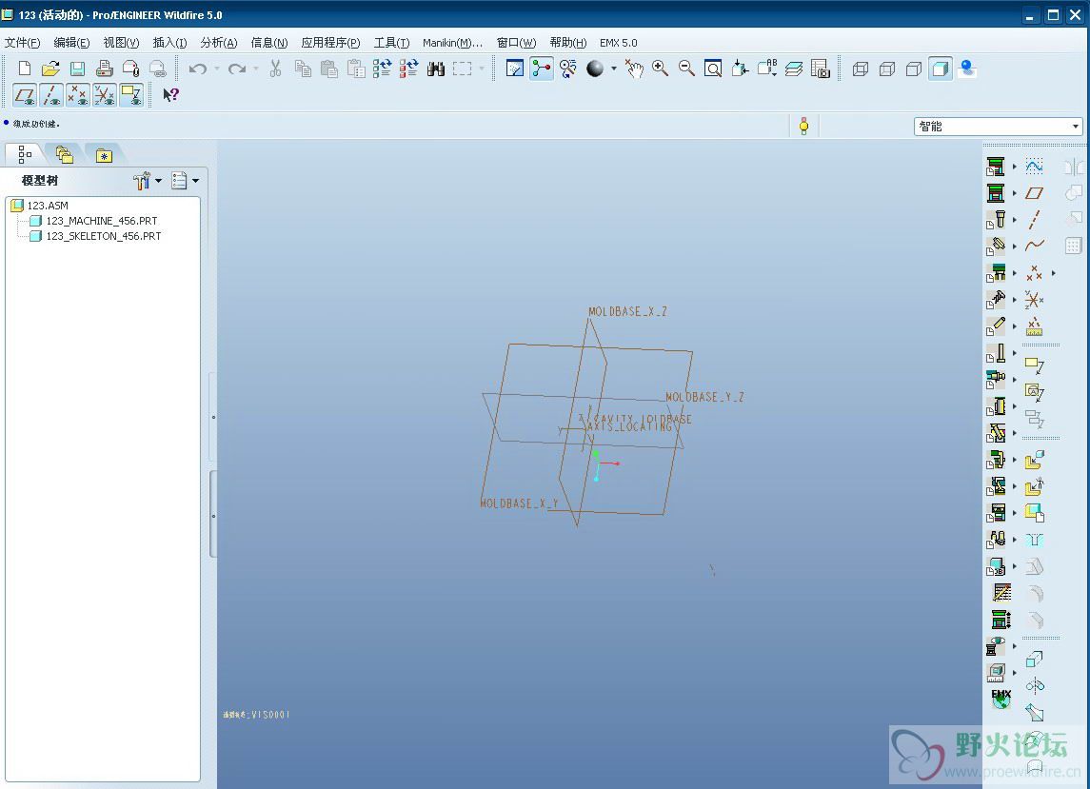Click the context help arrow-question icon
Viewport: 1090px width, 789px height.
171,94
